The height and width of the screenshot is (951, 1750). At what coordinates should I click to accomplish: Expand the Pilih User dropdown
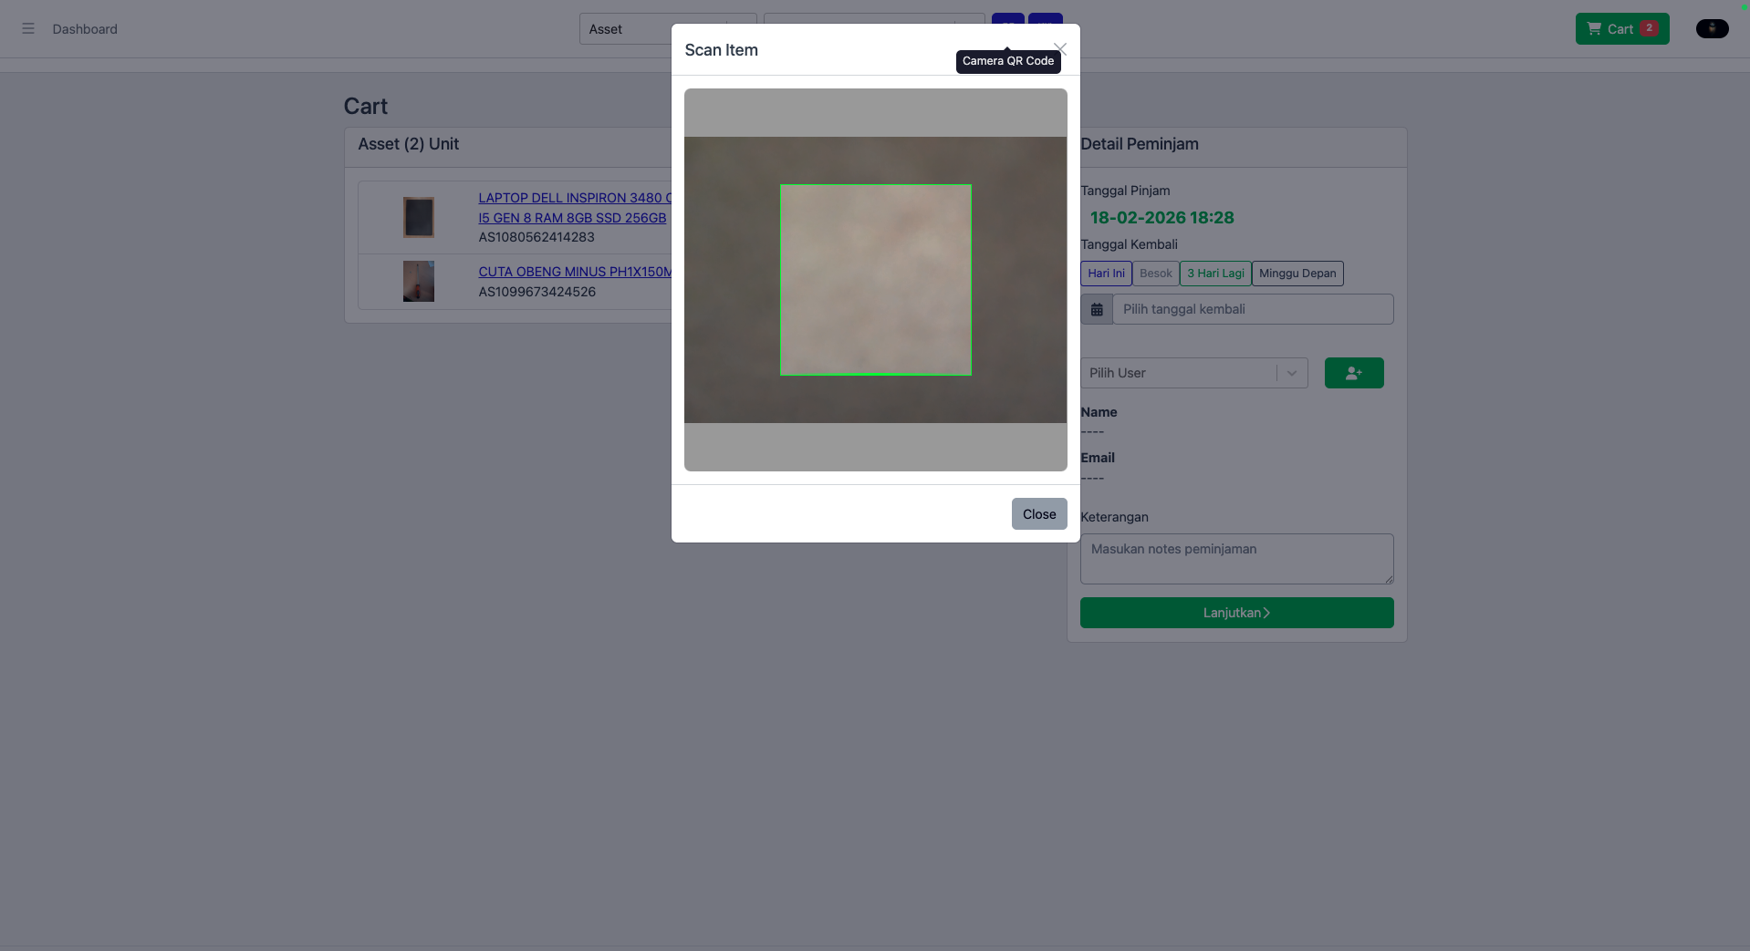tap(1193, 373)
